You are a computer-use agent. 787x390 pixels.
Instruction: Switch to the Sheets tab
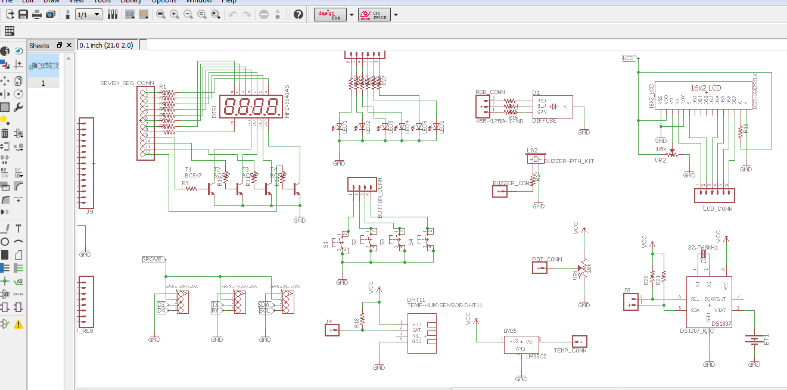[x=39, y=45]
